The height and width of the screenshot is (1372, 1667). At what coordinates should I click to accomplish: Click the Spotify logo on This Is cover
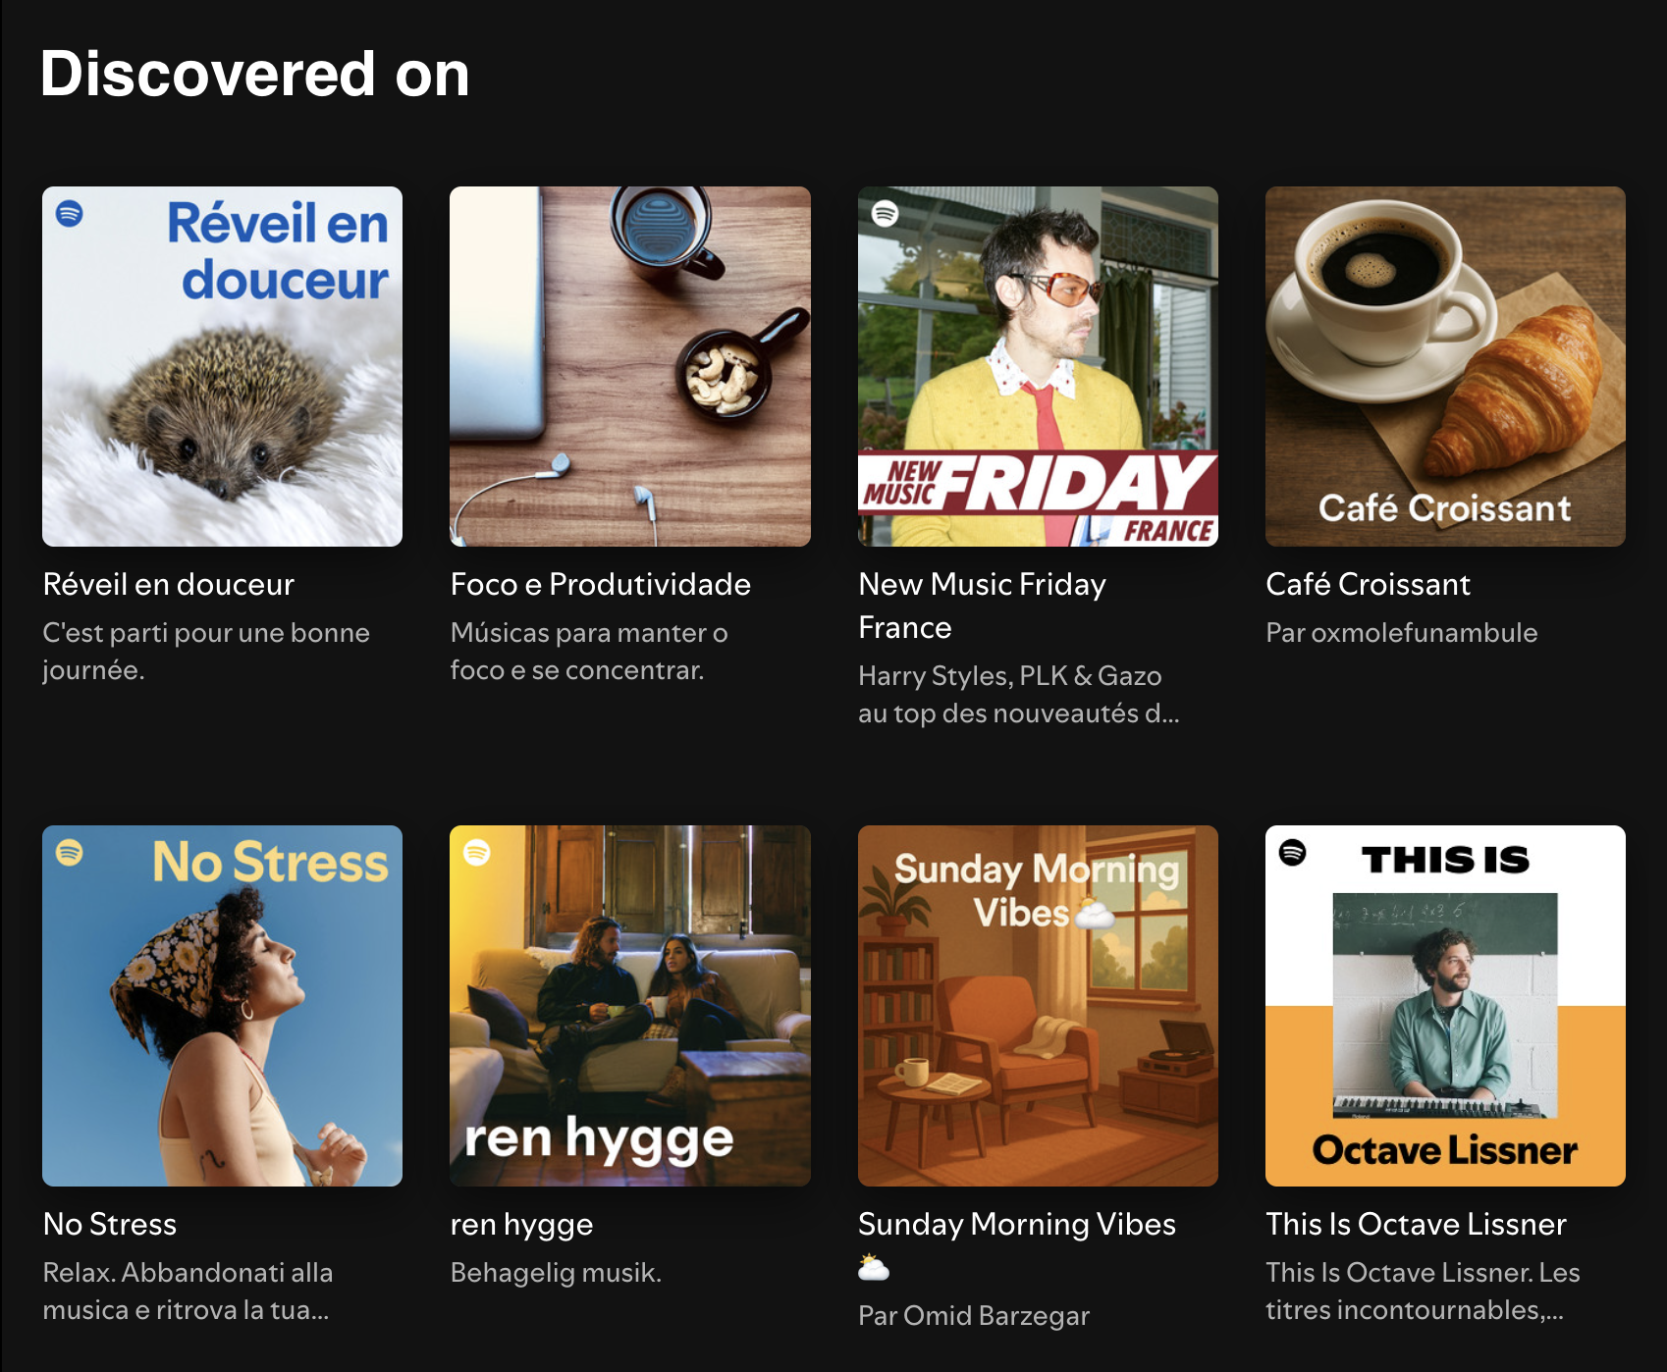(x=1293, y=852)
